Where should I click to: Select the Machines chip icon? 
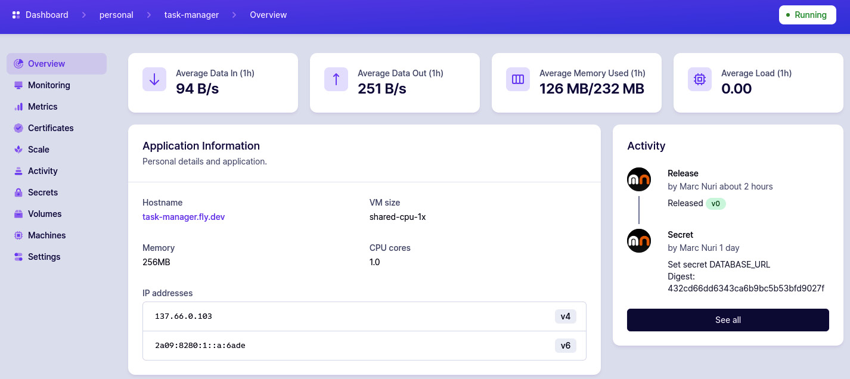pyautogui.click(x=18, y=235)
